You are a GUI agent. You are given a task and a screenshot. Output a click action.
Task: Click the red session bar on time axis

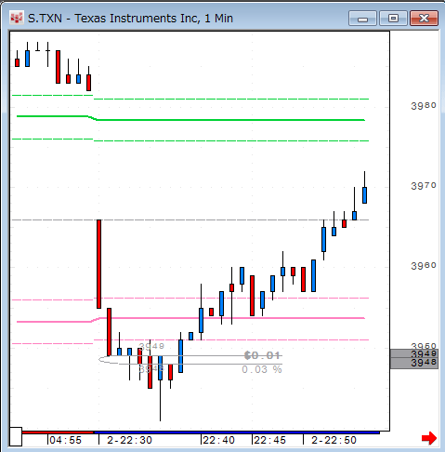[x=58, y=432]
